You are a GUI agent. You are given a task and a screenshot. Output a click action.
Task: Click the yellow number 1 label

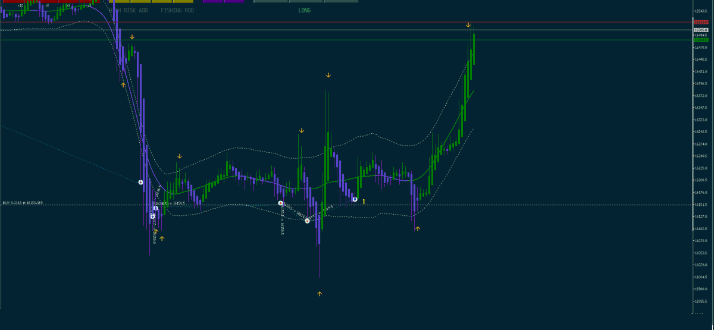click(364, 202)
